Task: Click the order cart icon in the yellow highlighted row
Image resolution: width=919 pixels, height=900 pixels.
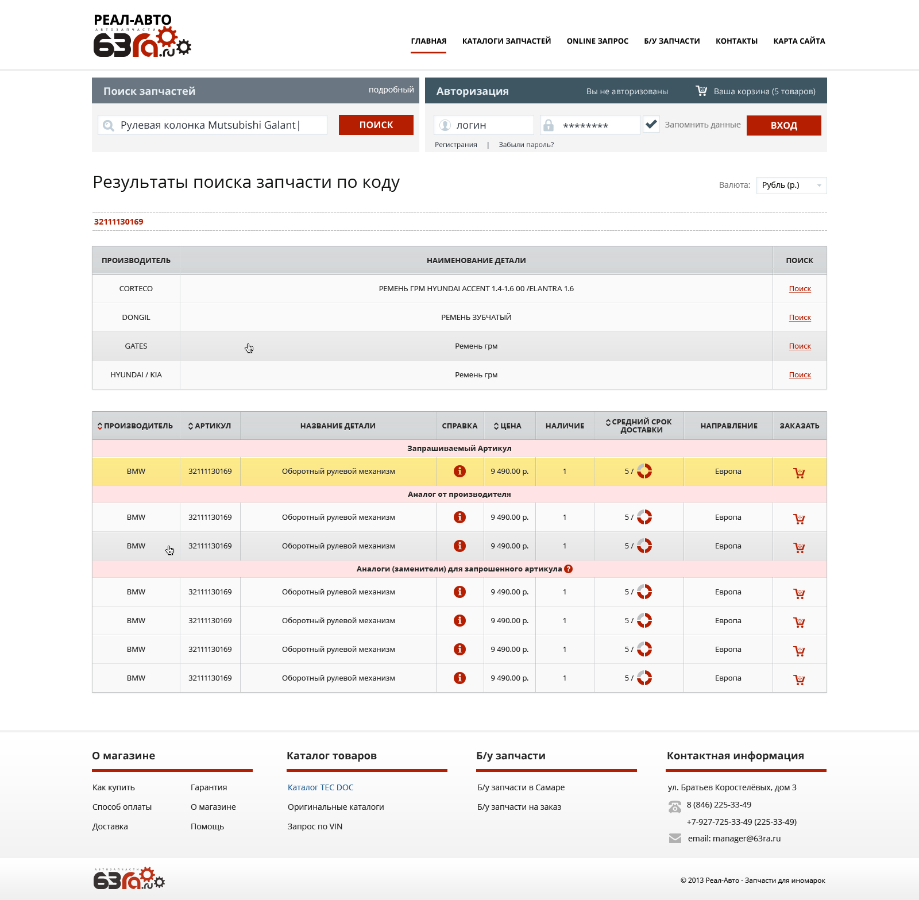Action: coord(799,473)
